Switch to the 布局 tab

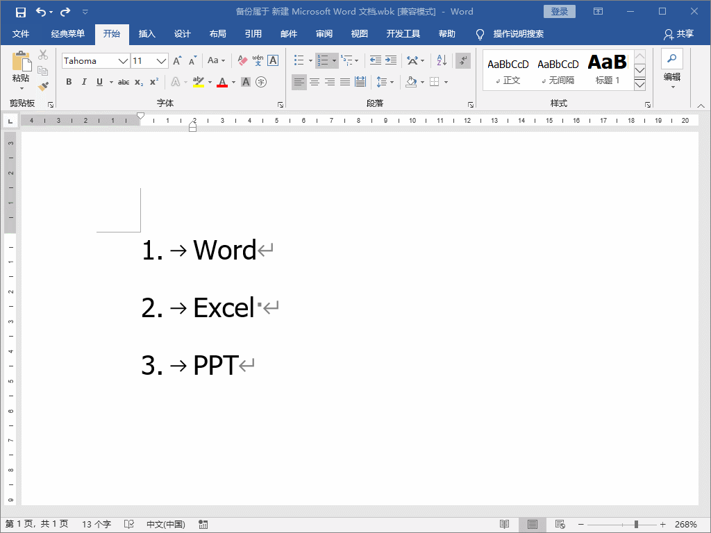tap(217, 34)
